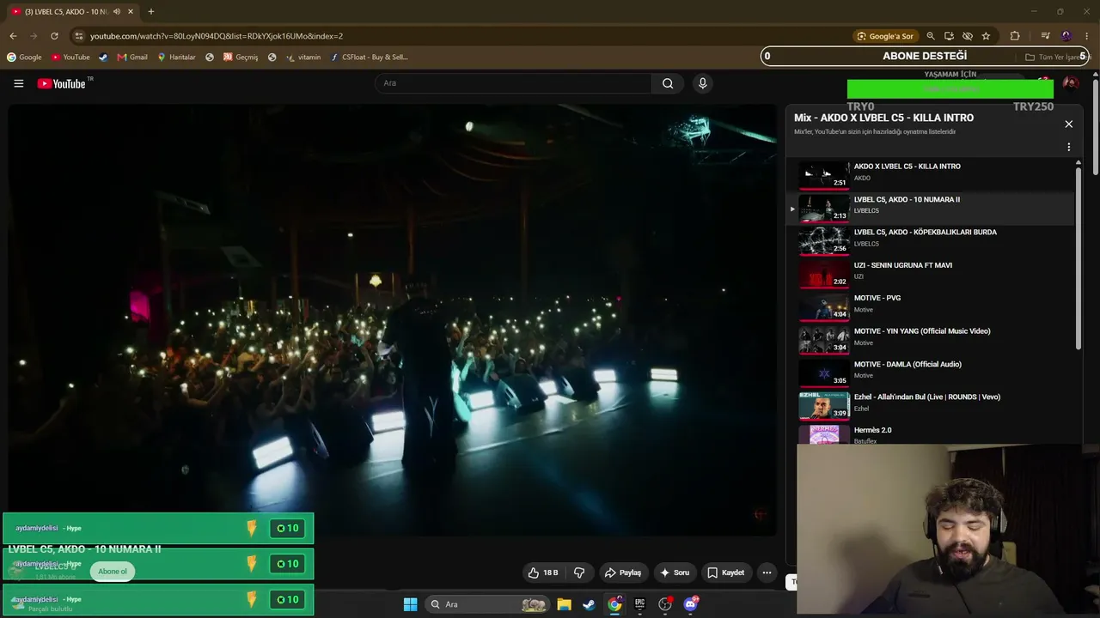1100x618 pixels.
Task: Mute the tab via speaker icon
Action: (117, 11)
